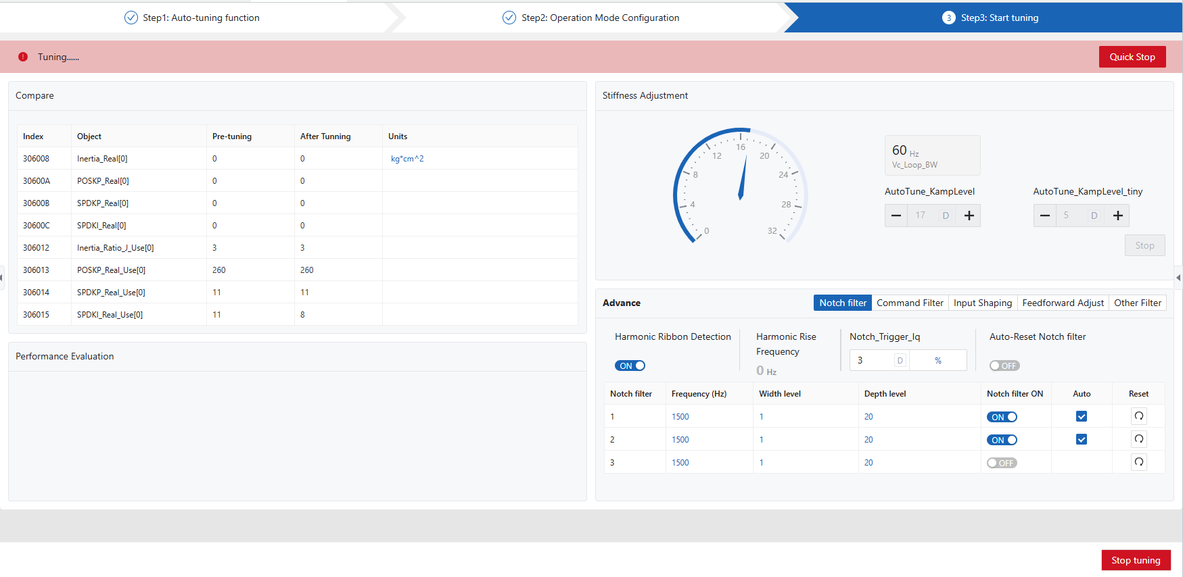Screen dimensions: 1183x577
Task: Turn on notch filter 3 toggle
Action: point(1001,463)
